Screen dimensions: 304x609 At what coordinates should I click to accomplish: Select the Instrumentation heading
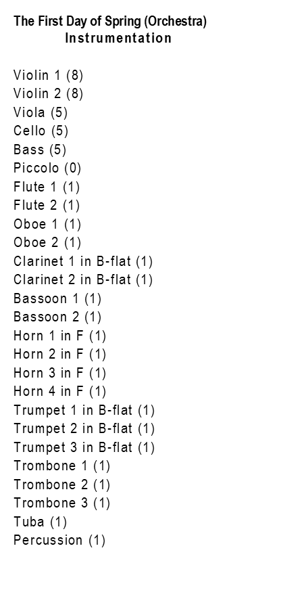118,38
